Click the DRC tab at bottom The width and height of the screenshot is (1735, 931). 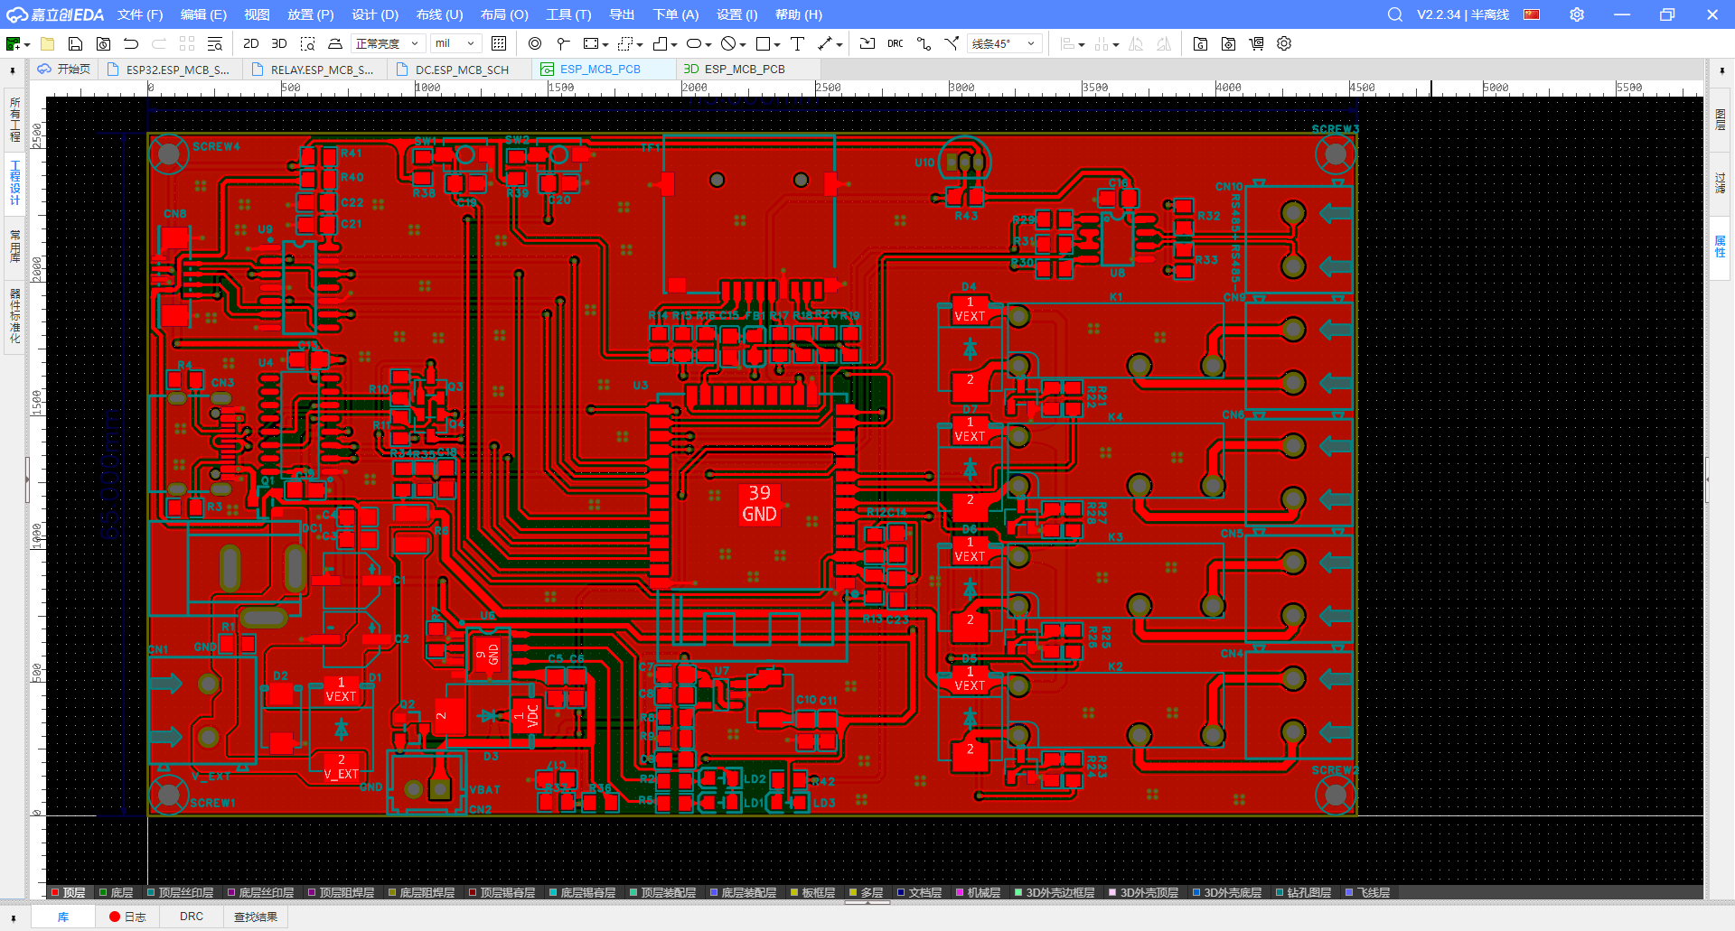coord(192,917)
